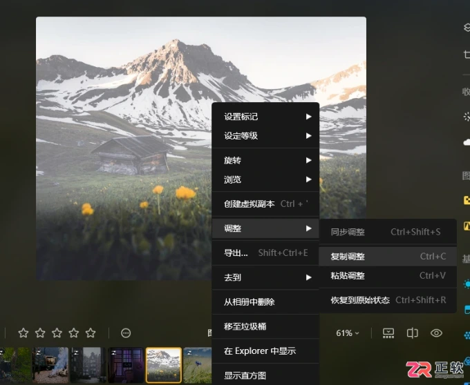Screen dimensions: 470x385
Task: Toggle before/after compare view icon
Action: tap(412, 333)
